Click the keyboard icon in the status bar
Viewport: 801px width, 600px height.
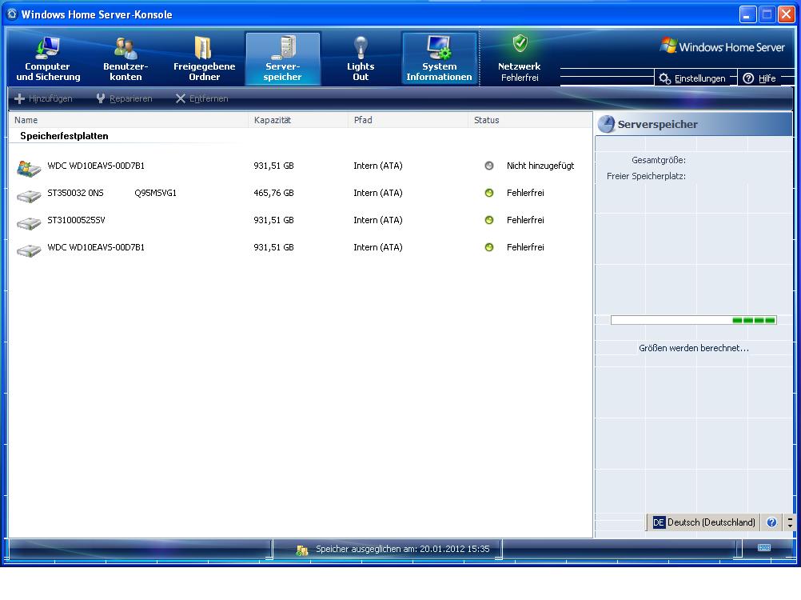764,548
